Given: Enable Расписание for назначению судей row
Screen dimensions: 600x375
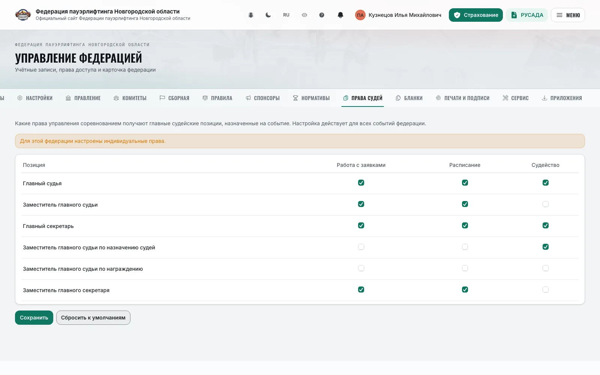Looking at the screenshot, I should coord(465,247).
